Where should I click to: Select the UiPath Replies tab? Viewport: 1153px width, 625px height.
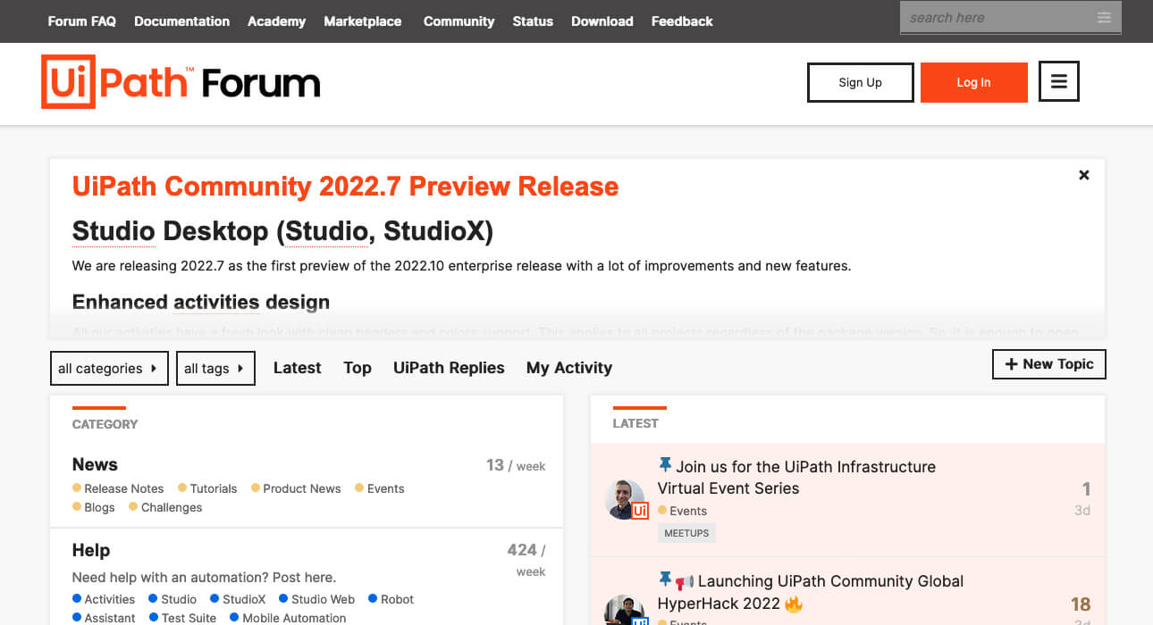449,368
